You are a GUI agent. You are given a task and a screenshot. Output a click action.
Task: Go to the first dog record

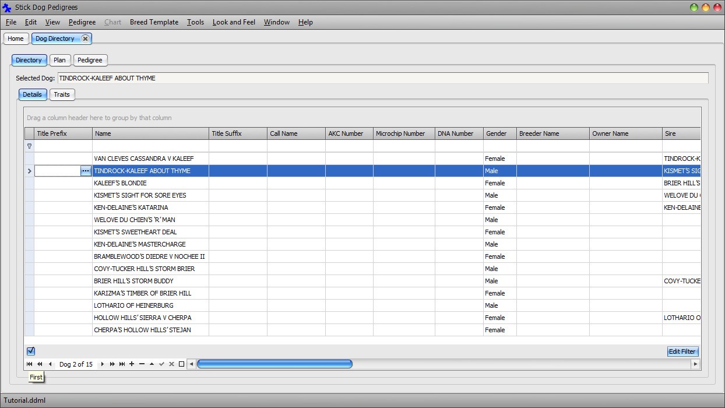click(29, 364)
